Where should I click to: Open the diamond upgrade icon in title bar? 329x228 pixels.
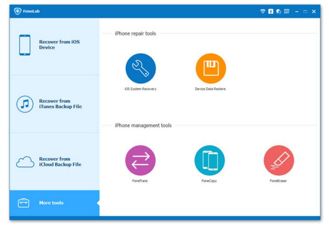(x=263, y=11)
